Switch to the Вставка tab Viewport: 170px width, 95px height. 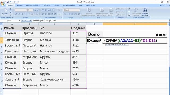[20, 6]
